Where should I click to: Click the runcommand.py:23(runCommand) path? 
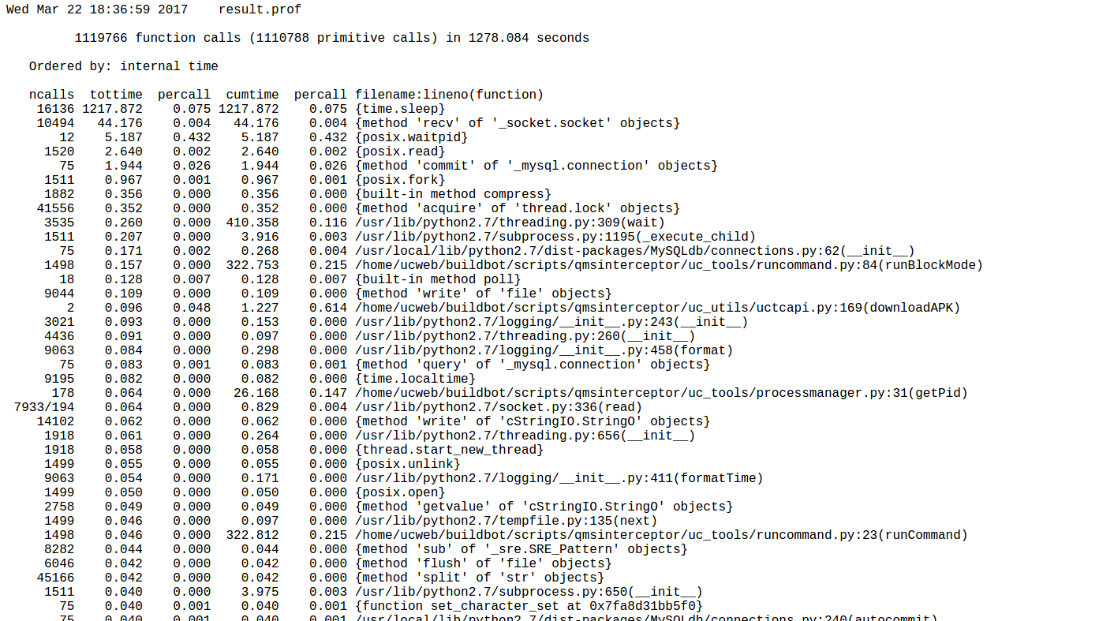click(661, 535)
